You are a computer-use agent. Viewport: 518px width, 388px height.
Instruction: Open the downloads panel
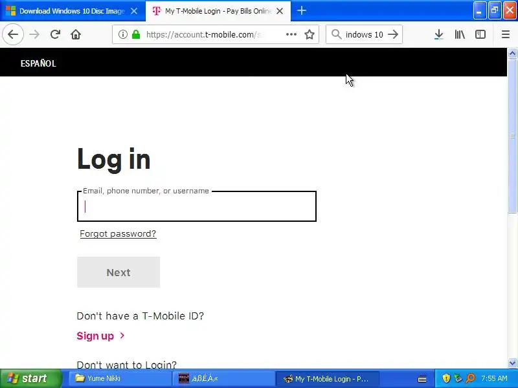pos(439,34)
